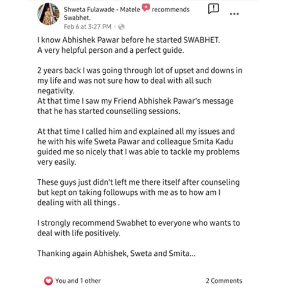Click the red heart reaction icon

click(48, 281)
